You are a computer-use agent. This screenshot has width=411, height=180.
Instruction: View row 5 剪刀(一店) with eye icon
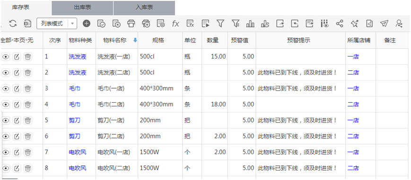tap(6, 121)
